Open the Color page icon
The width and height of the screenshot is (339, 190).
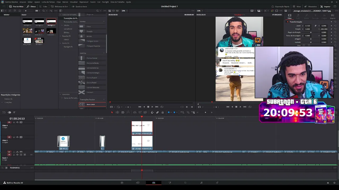pos(185,183)
